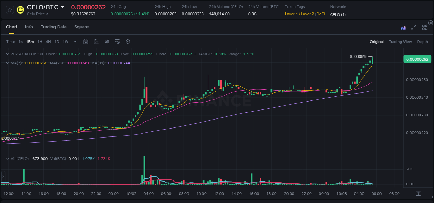Click the DeFi token tag
The height and width of the screenshot is (203, 434).
pos(320,14)
